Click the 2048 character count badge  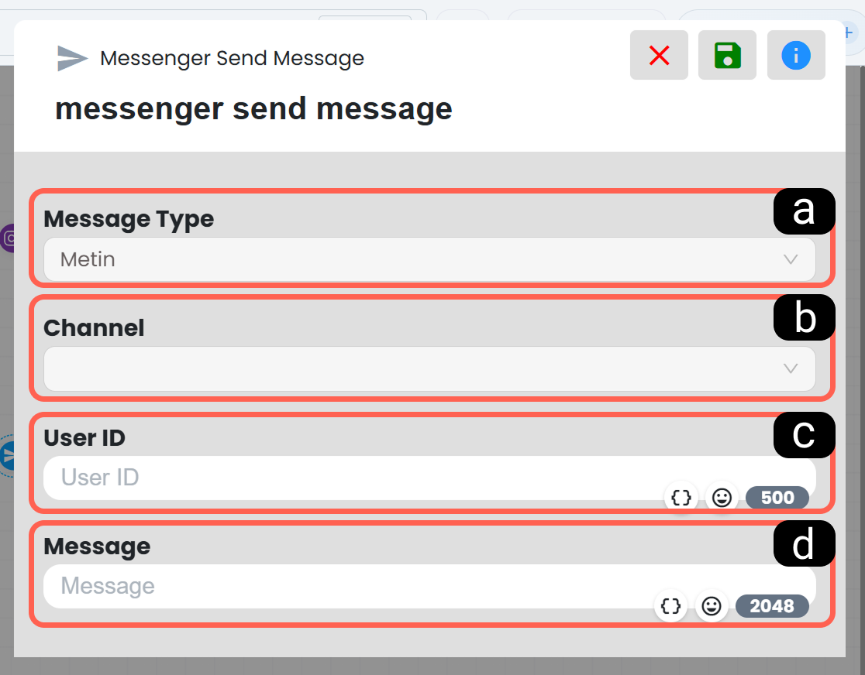pyautogui.click(x=772, y=606)
